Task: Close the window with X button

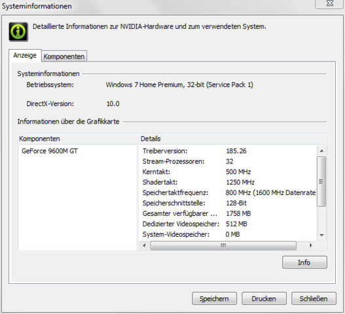Action: point(329,3)
